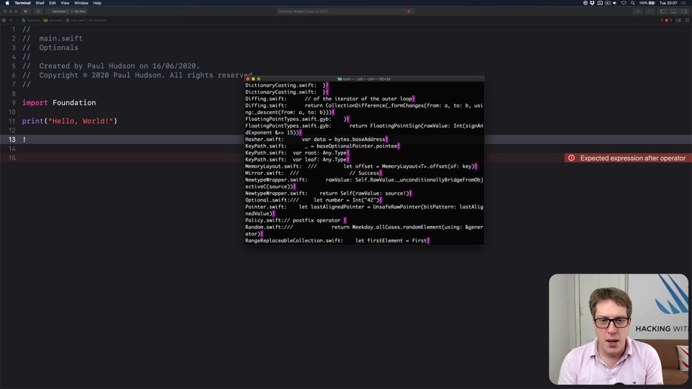The image size is (692, 389).
Task: Open the Library with the plus button
Action: coord(638,12)
